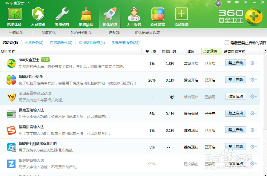The width and height of the screenshot is (267, 176).
Task: Click the 360 yellow plus logo
Action: pyautogui.click(x=254, y=16)
